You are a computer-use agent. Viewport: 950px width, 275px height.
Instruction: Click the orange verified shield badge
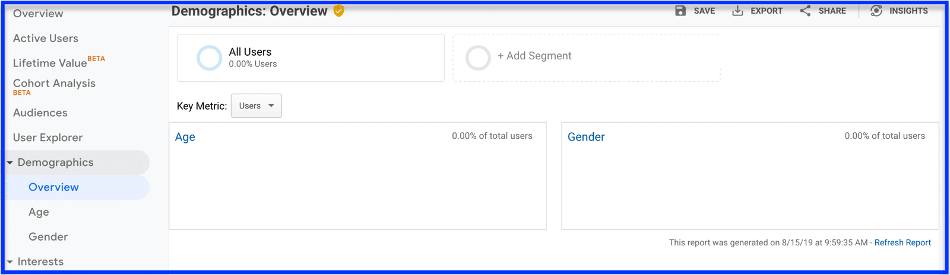[338, 11]
